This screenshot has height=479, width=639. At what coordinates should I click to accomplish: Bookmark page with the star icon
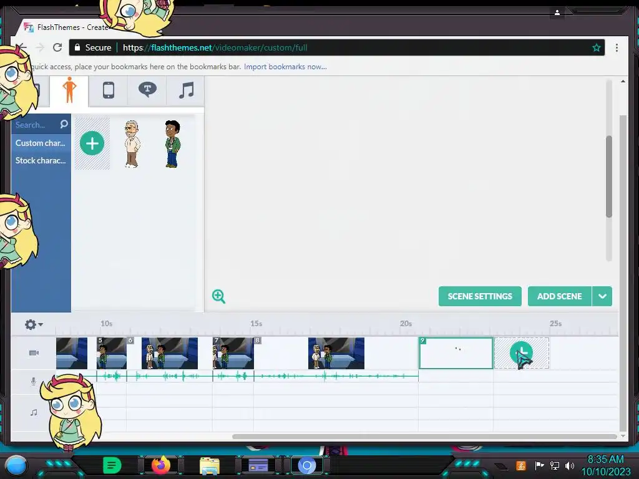(x=596, y=47)
